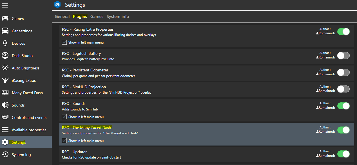This screenshot has height=165, width=357.
Task: Go to Devices in the sidebar
Action: [x=26, y=43]
